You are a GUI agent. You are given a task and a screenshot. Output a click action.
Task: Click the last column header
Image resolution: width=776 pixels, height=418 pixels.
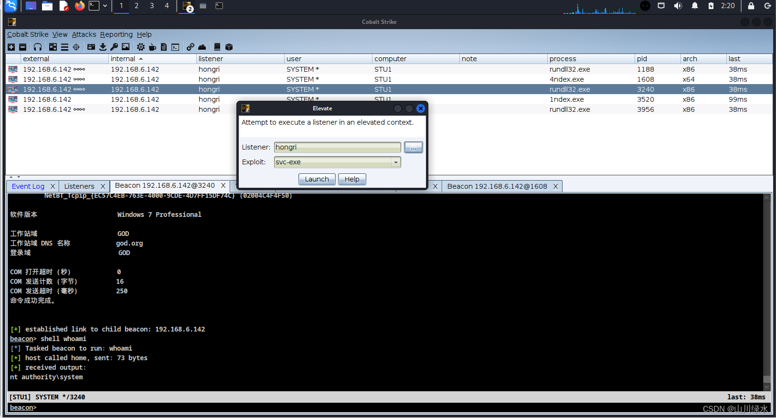click(x=749, y=59)
